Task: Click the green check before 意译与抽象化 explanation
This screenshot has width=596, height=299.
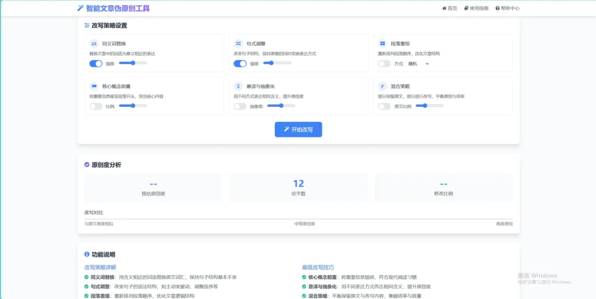Action: point(304,286)
